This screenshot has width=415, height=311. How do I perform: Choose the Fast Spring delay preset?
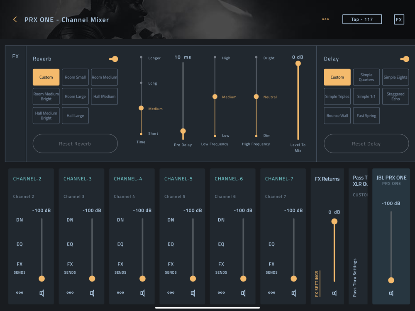tap(366, 116)
